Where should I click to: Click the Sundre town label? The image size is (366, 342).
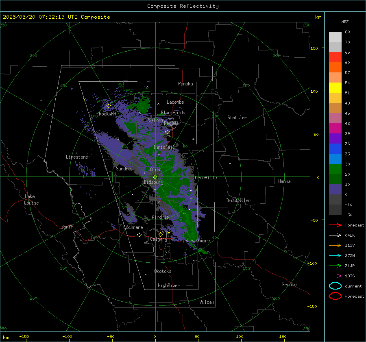pyautogui.click(x=123, y=168)
